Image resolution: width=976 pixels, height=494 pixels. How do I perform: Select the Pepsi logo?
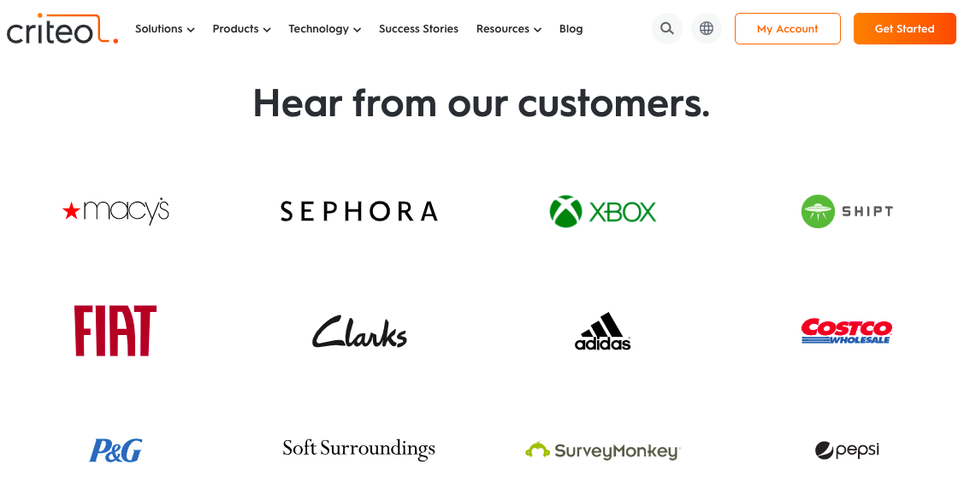pos(847,450)
